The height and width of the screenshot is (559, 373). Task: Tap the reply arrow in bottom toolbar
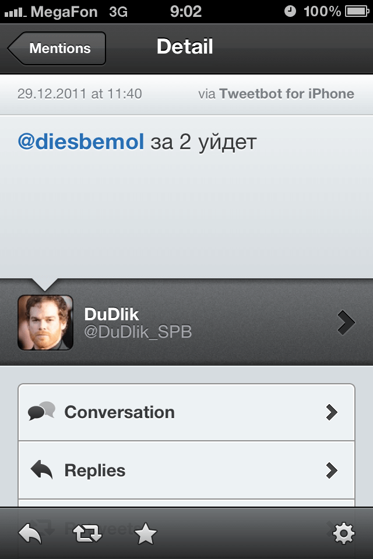[30, 534]
